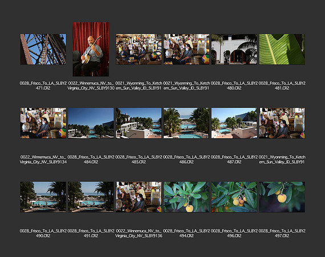Image resolution: width=325 pixels, height=257 pixels.
Task: Pick the white building with arches thumbnail
Action: click(x=234, y=49)
